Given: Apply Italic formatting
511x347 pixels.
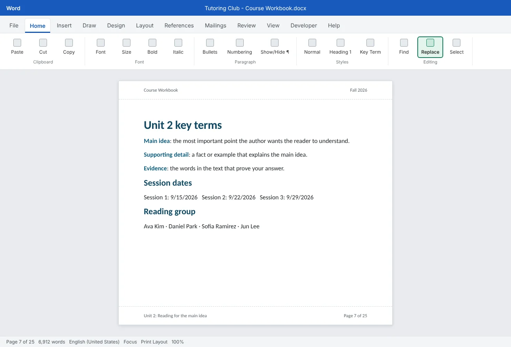Looking at the screenshot, I should click(x=178, y=47).
